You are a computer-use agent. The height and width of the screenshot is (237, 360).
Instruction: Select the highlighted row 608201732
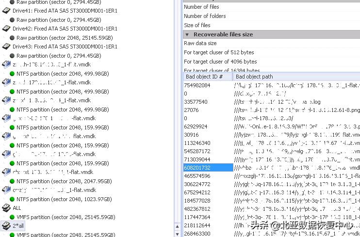click(x=197, y=167)
